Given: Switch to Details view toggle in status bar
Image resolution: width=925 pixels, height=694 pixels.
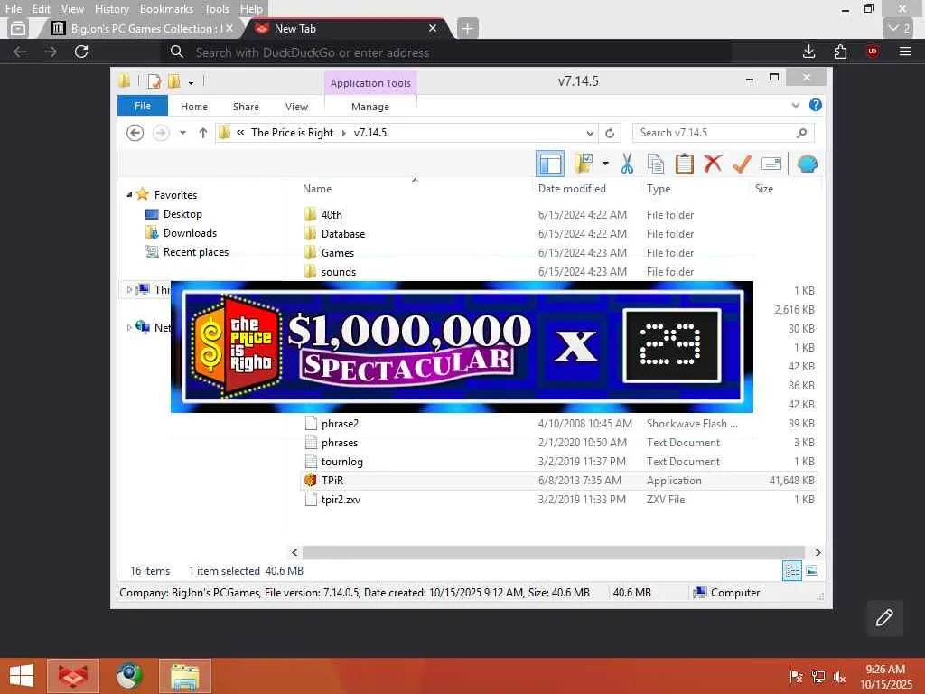Looking at the screenshot, I should coord(791,570).
